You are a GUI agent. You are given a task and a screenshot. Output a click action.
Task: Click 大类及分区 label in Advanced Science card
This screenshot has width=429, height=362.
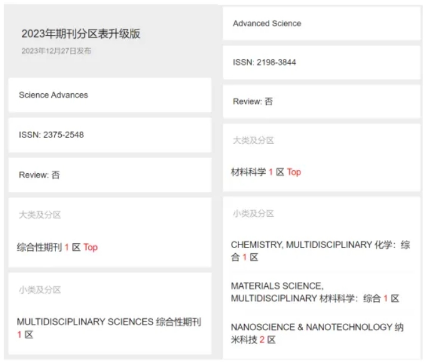pyautogui.click(x=254, y=141)
